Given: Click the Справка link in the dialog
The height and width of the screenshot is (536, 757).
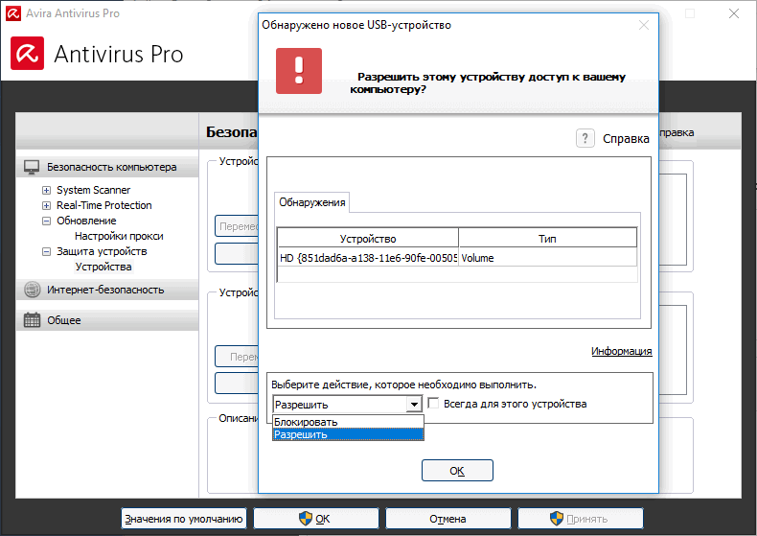Looking at the screenshot, I should pyautogui.click(x=626, y=139).
